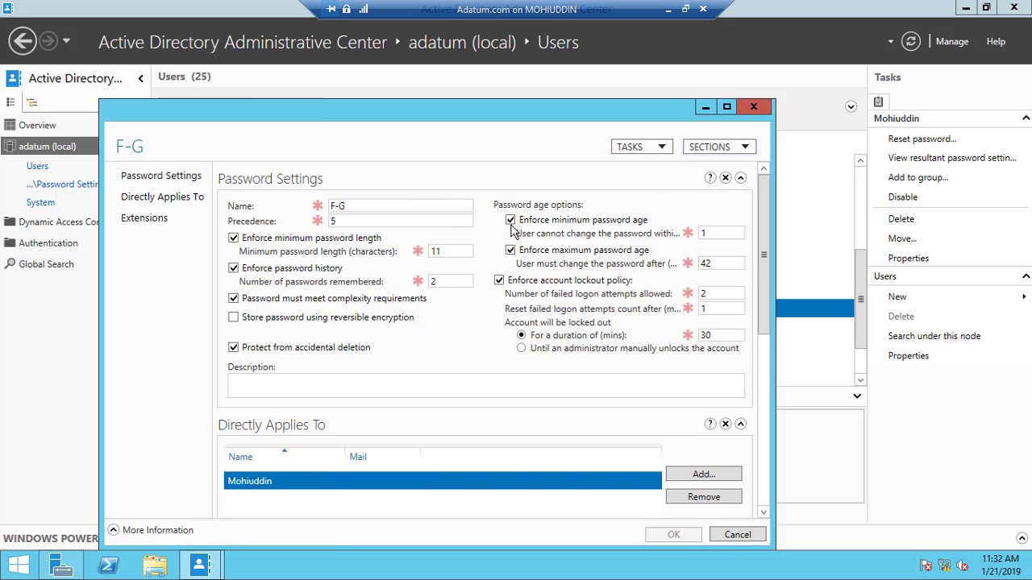Screen dimensions: 1032x580
Task: Click the Authentication folder icon
Action: tap(10, 242)
